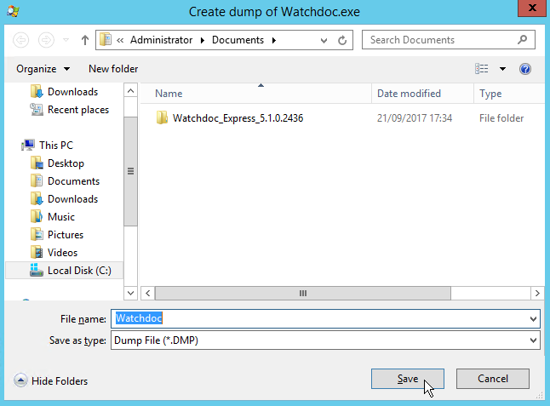Click the search magnifier icon

(522, 40)
